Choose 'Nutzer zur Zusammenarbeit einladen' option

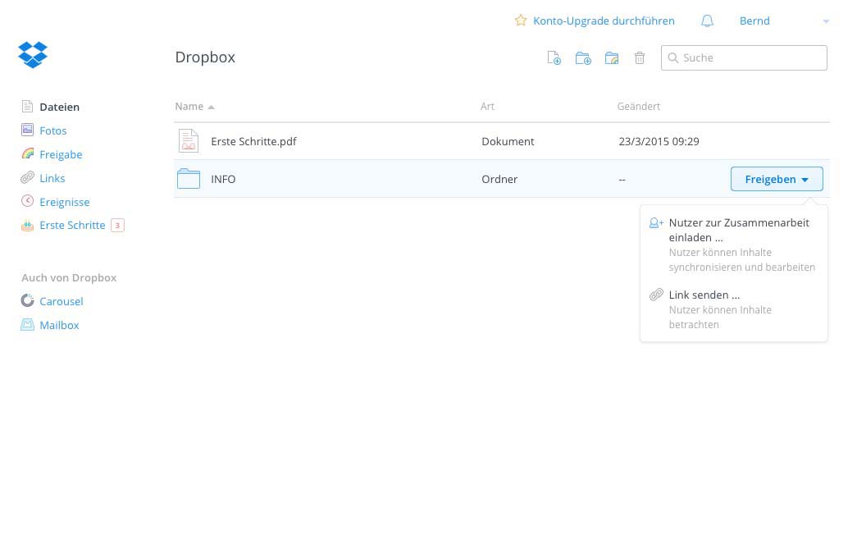(x=738, y=230)
